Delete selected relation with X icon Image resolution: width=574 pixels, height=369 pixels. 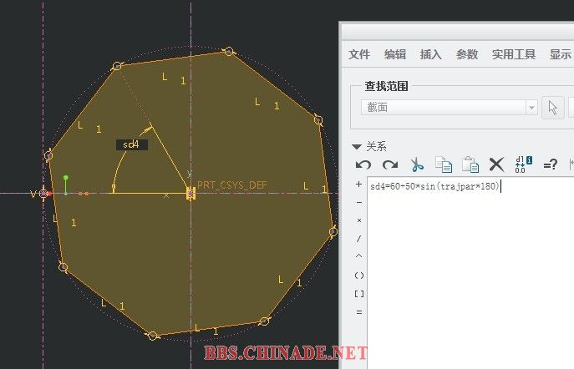point(497,164)
